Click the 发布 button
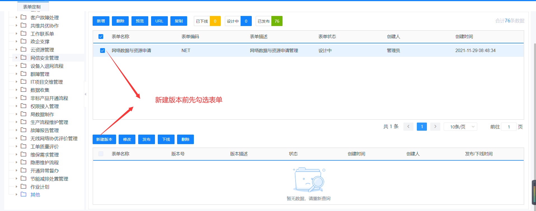Screen dimensions: 536x211 tap(147, 139)
